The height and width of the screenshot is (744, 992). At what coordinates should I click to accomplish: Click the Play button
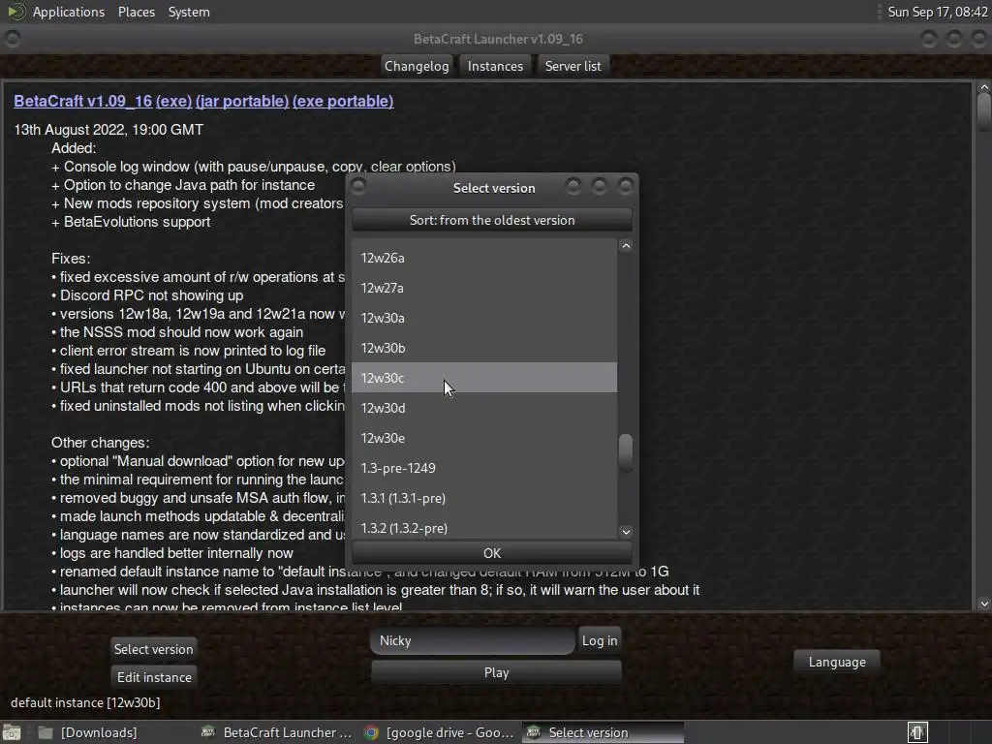click(496, 672)
